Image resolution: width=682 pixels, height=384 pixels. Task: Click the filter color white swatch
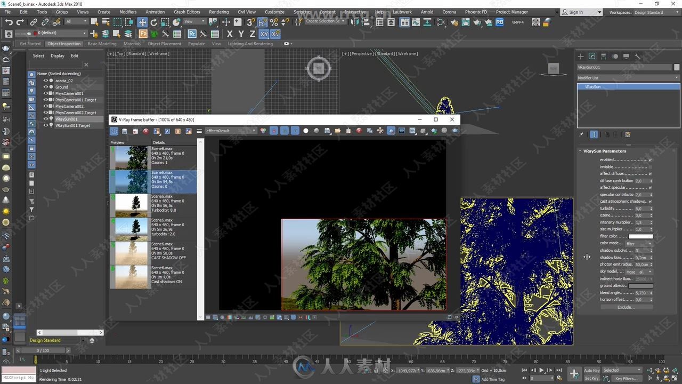click(x=640, y=236)
